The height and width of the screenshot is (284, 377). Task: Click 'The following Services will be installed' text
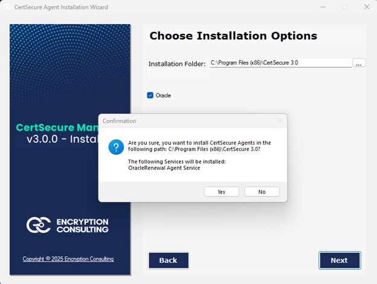click(176, 161)
